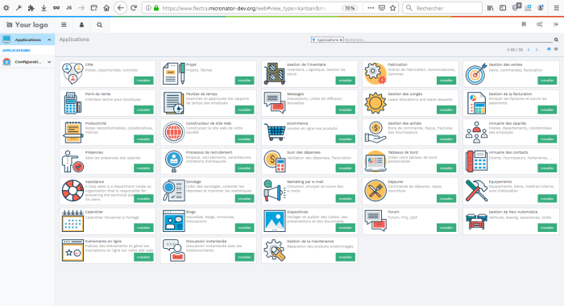Select the Gestion de la facturation icon

pyautogui.click(x=476, y=103)
